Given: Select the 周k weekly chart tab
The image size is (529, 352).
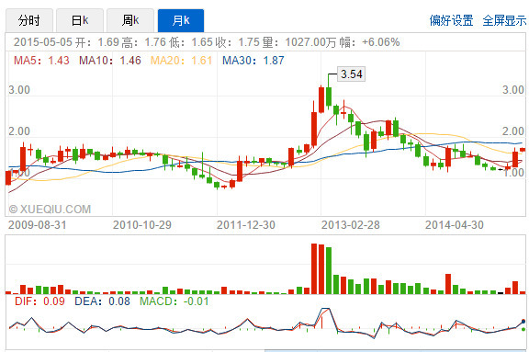Looking at the screenshot, I should point(130,20).
